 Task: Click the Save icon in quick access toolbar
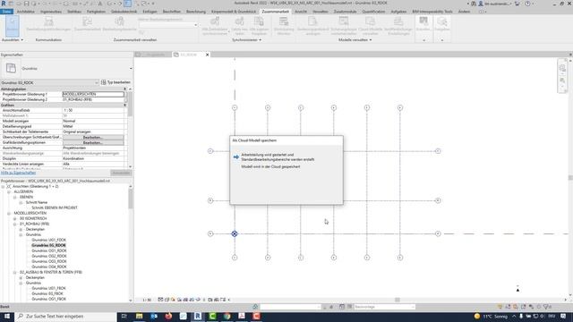(26, 4)
